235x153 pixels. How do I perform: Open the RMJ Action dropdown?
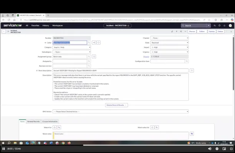121,111
